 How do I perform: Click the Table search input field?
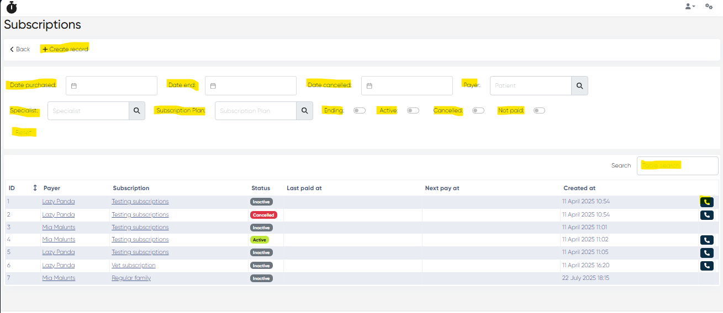(677, 165)
